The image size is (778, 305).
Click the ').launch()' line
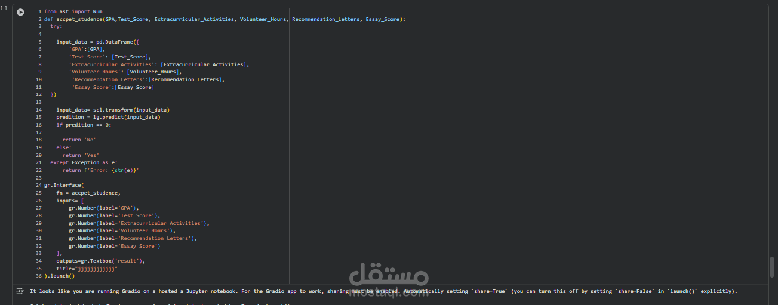[x=60, y=276]
